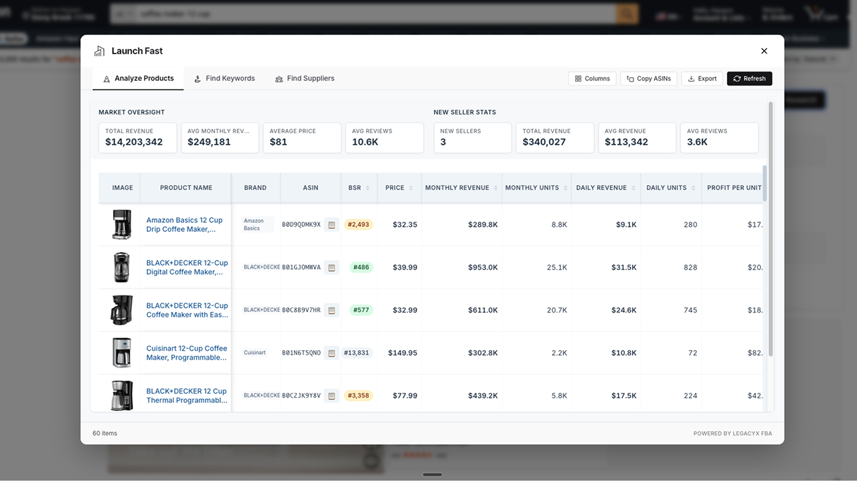Screen dimensions: 857x482
Task: Copy ASIN icon for B0C8B9V7HR
Action: [331, 311]
